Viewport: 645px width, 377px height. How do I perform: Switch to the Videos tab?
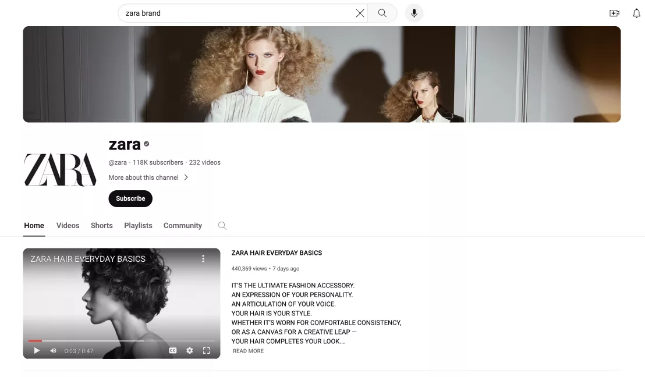click(x=68, y=225)
